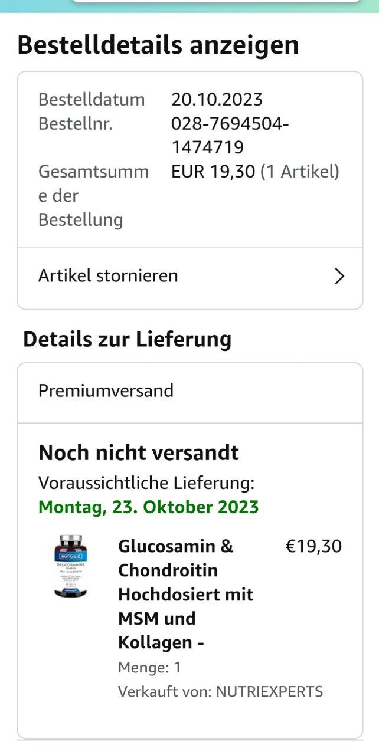379x755 pixels.
Task: Click the €19,30 item price
Action: click(313, 546)
